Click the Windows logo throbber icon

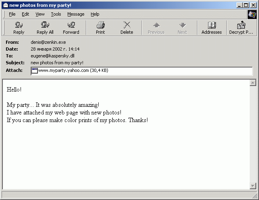pos(252,14)
